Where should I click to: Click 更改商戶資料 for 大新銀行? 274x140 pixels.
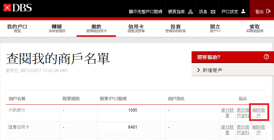242,113
